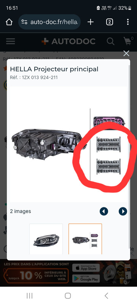The width and height of the screenshot is (137, 305).
Task: Open the tab switcher showing 2 tabs
Action: click(110, 22)
